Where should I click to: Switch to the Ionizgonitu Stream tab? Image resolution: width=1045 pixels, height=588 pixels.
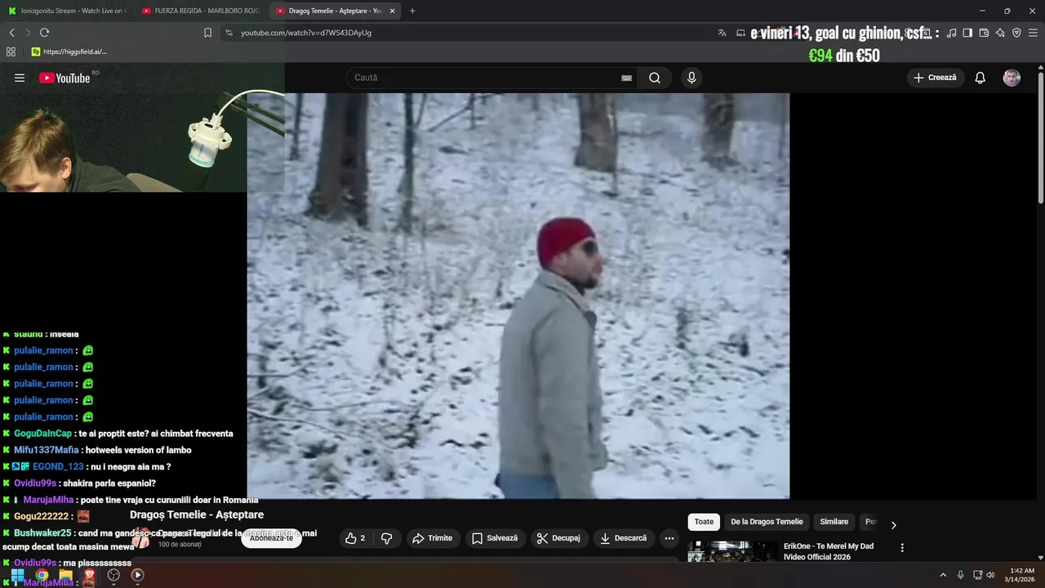65,11
